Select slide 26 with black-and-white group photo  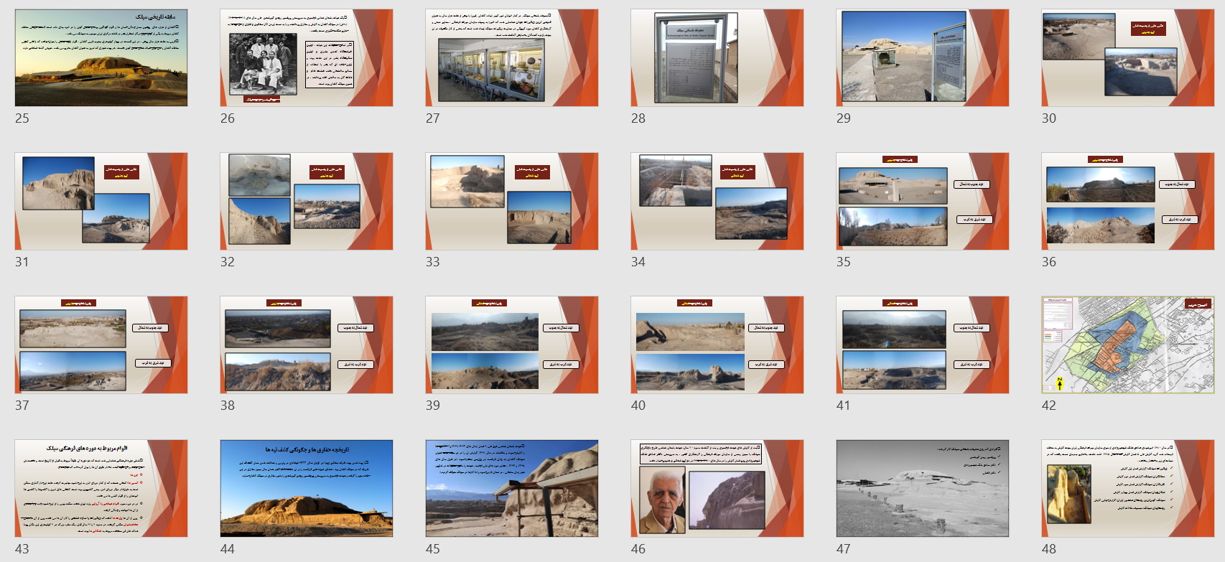coord(307,58)
